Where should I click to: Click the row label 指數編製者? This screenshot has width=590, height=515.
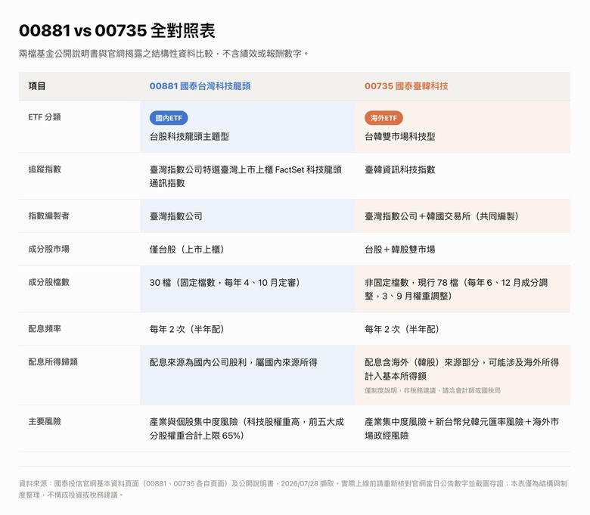point(48,216)
